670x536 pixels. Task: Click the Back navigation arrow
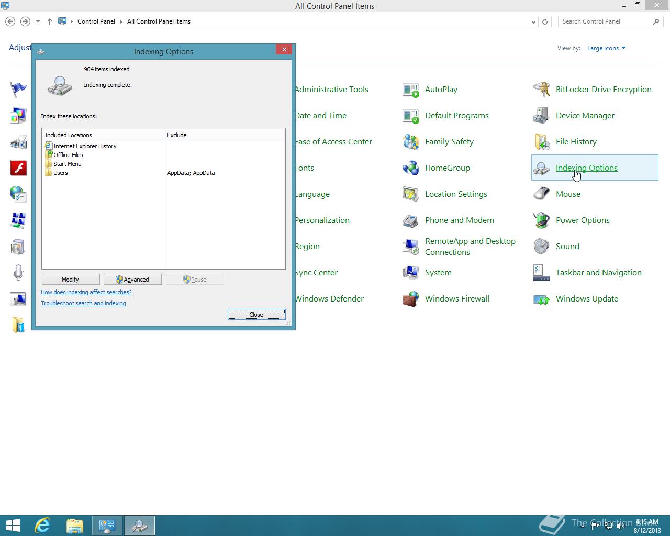pyautogui.click(x=10, y=21)
